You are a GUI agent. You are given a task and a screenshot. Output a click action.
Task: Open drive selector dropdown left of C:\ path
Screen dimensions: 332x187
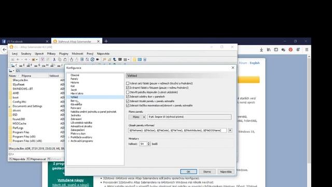(x=11, y=71)
